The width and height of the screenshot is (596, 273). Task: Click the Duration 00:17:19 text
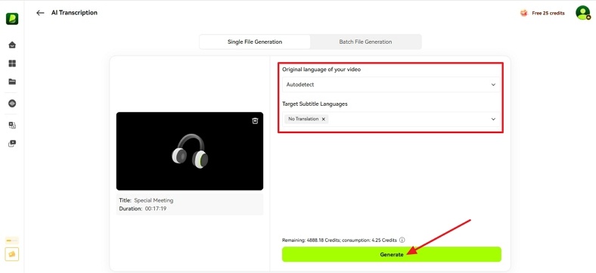click(143, 209)
